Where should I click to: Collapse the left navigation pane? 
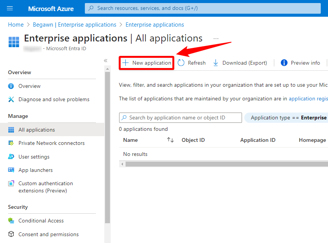coord(106,60)
